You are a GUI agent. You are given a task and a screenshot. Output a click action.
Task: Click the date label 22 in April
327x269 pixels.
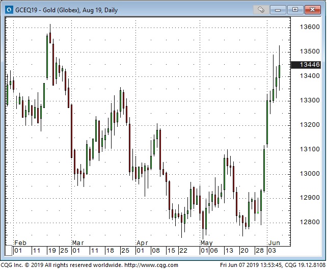tap(183, 251)
